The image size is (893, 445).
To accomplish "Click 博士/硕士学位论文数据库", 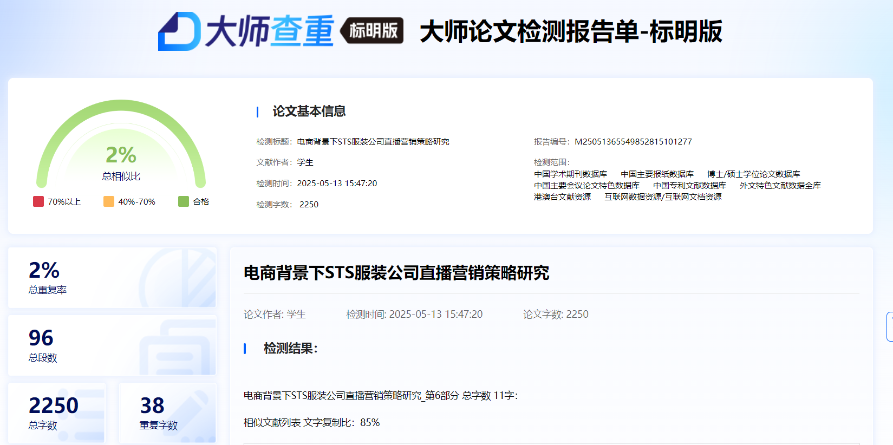I will pyautogui.click(x=753, y=174).
